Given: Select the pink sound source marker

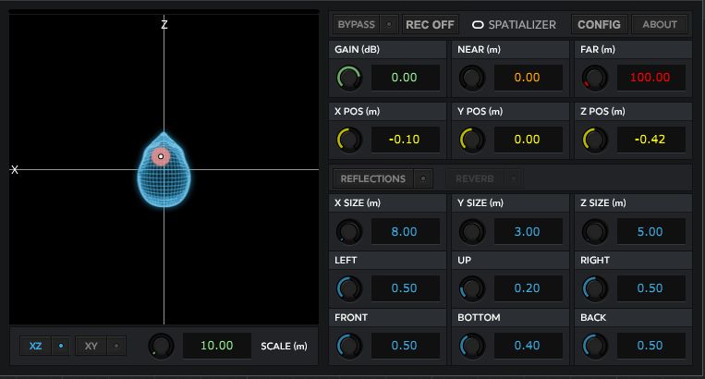Looking at the screenshot, I should click(x=161, y=156).
